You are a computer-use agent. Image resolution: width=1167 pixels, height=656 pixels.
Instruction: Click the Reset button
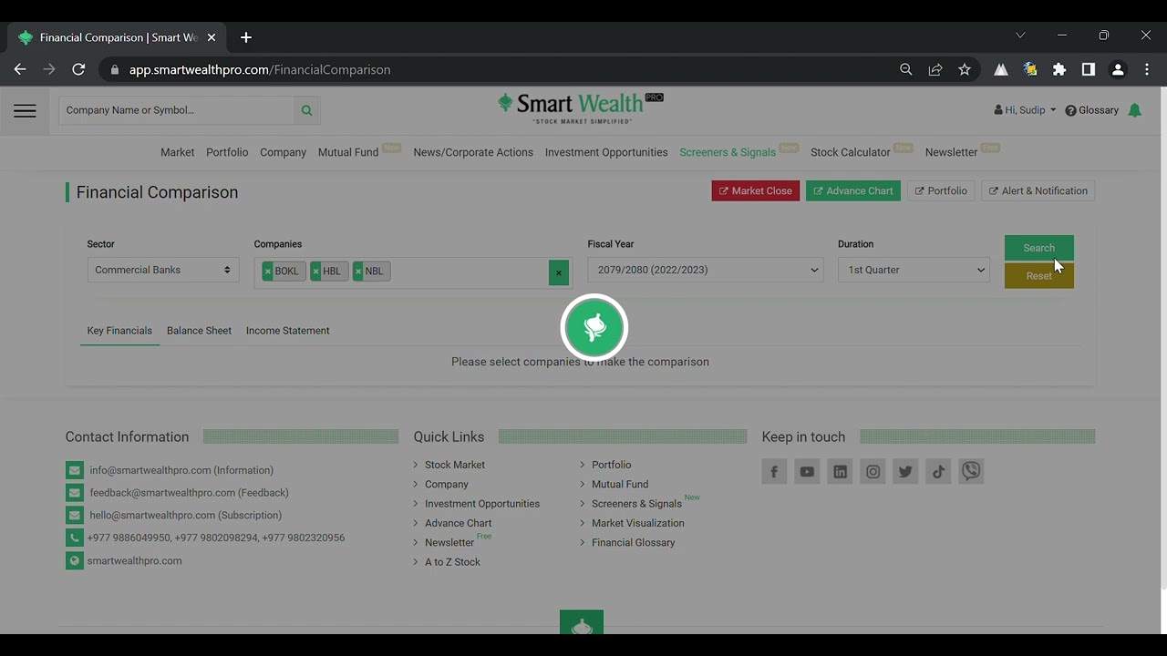(1039, 276)
